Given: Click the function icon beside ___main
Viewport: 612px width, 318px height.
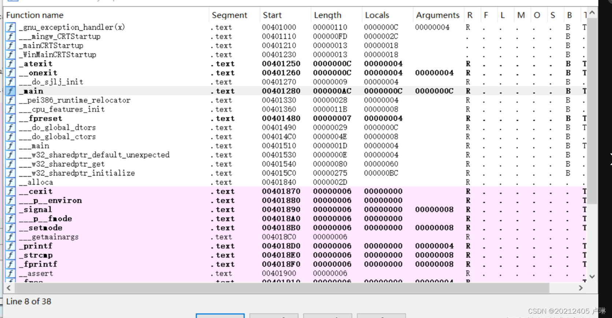Looking at the screenshot, I should (x=10, y=146).
